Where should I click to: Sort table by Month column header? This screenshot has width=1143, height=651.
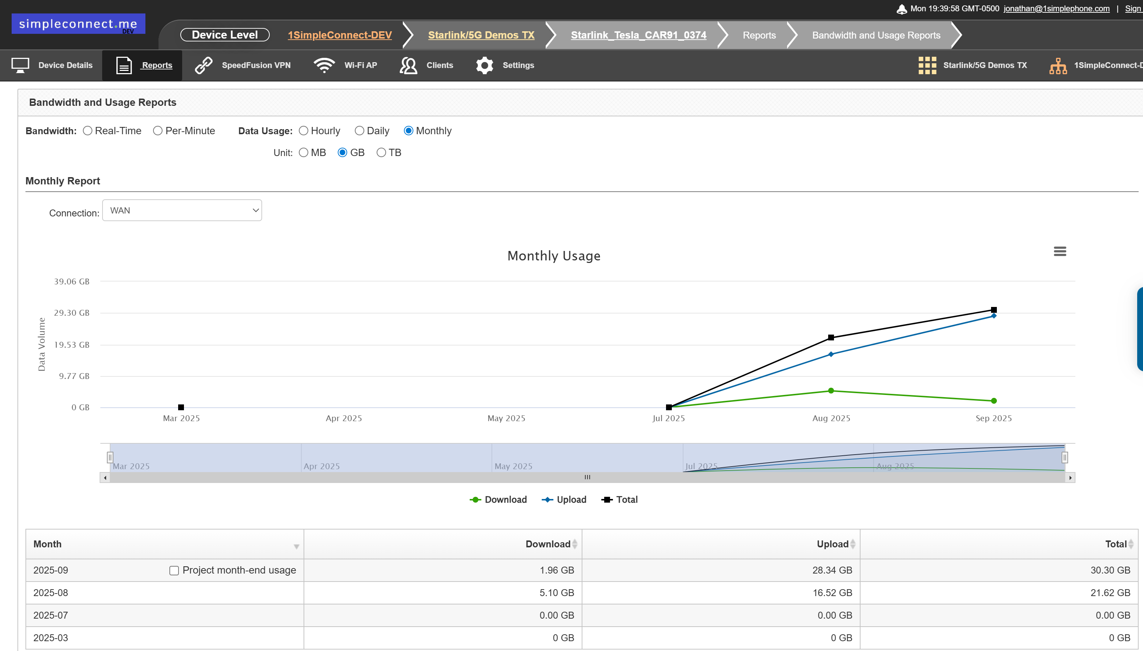[x=164, y=544]
